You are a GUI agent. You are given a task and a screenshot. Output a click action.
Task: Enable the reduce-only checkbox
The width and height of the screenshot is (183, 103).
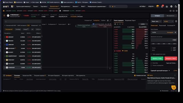pyautogui.click(x=152, y=66)
